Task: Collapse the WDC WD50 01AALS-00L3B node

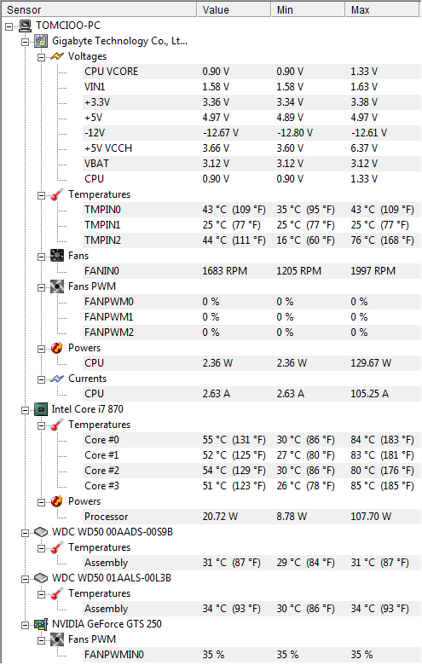Action: pos(26,579)
